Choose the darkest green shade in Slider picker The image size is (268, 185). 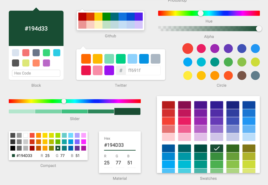click(127, 111)
